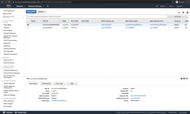Screen dimensions: 190x114
Task: Open Route Tables in the sidebar
Action: point(8,31)
